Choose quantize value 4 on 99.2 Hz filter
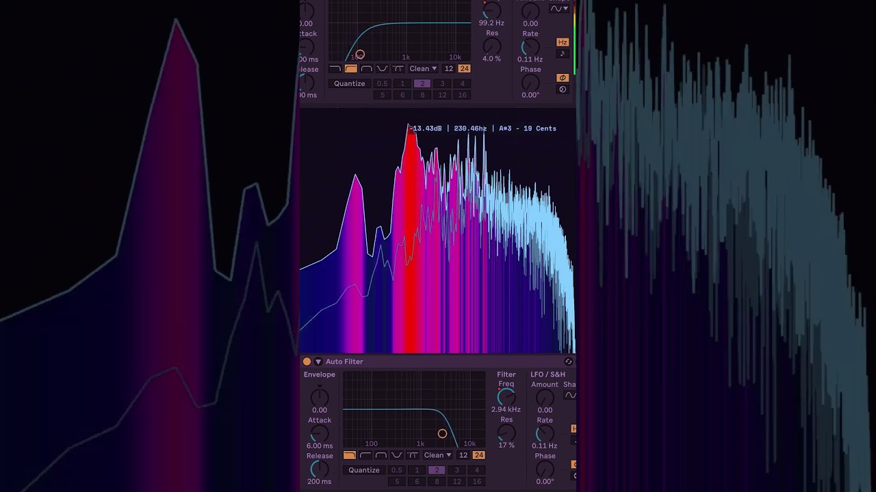The width and height of the screenshot is (876, 492). [x=462, y=84]
